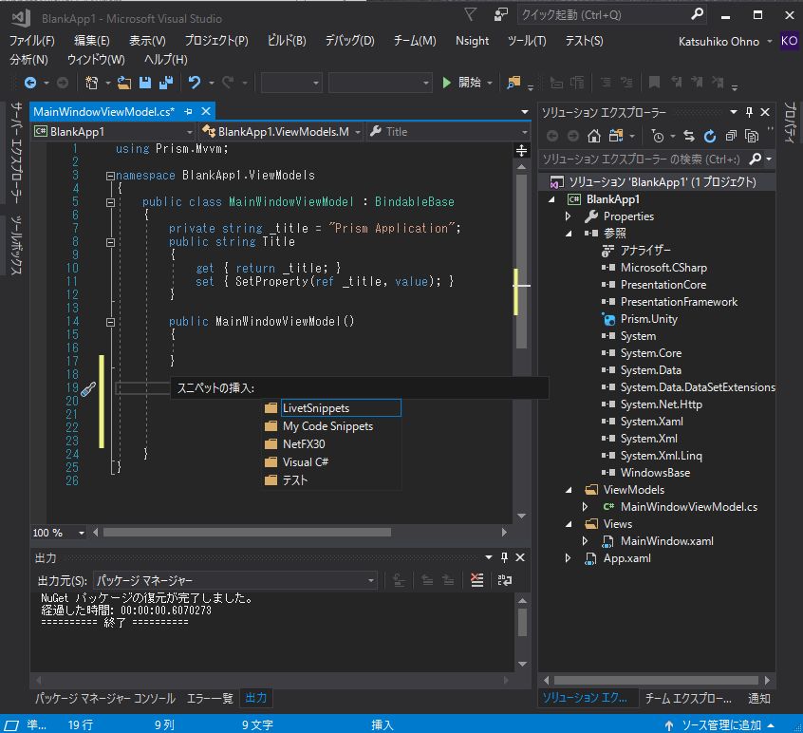Collapse the ViewModels folder
Screen dimensions: 803x733
(x=569, y=490)
